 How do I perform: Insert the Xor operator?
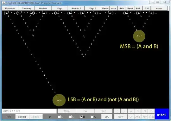pos(145,117)
